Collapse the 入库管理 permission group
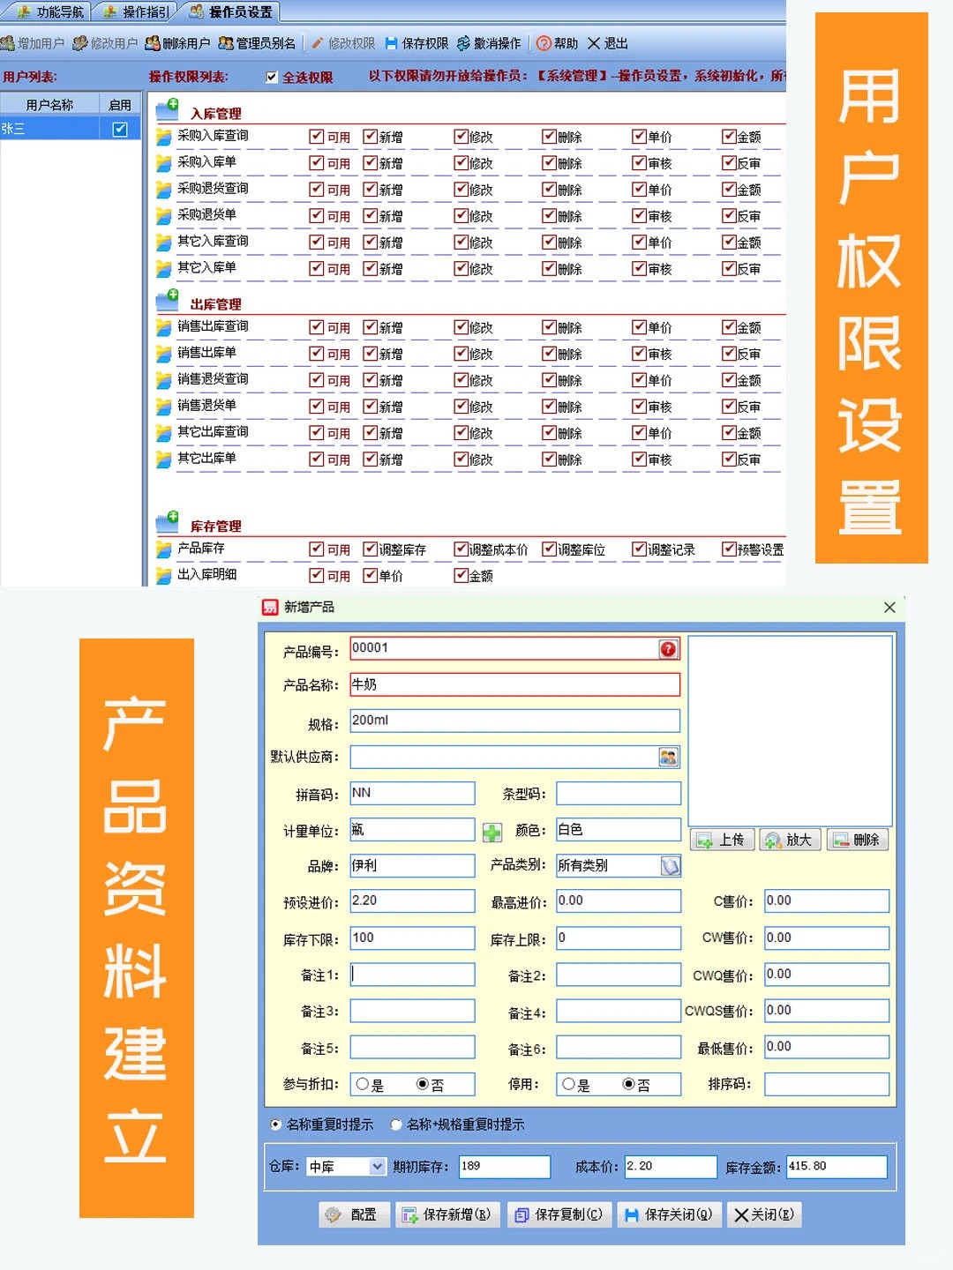 tap(167, 110)
